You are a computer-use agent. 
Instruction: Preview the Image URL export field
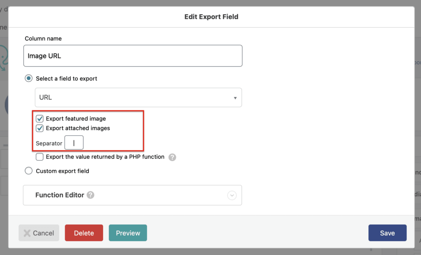[127, 233]
